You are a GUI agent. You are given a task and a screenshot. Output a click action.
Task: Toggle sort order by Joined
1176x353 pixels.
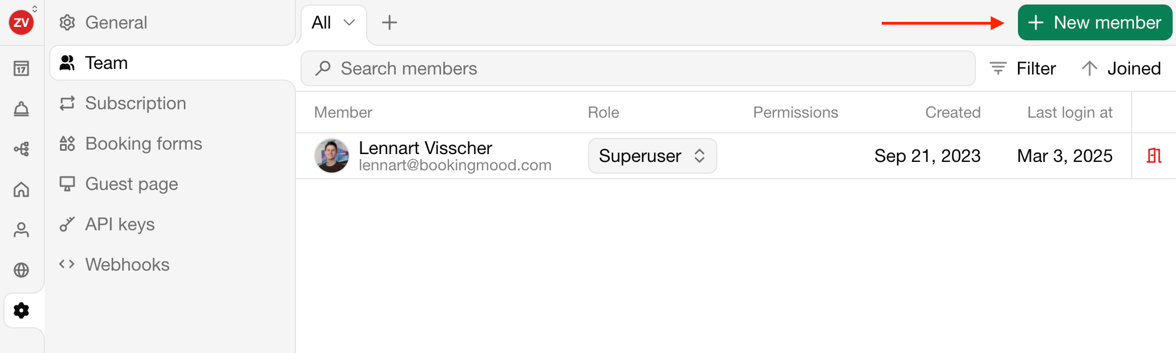coord(1122,69)
